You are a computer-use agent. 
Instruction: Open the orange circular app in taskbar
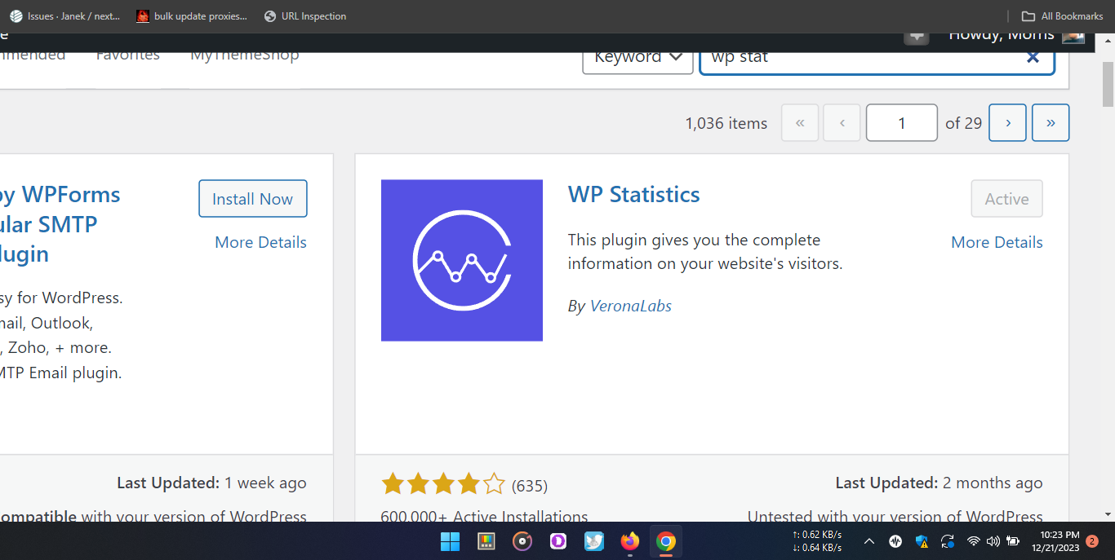(x=522, y=541)
